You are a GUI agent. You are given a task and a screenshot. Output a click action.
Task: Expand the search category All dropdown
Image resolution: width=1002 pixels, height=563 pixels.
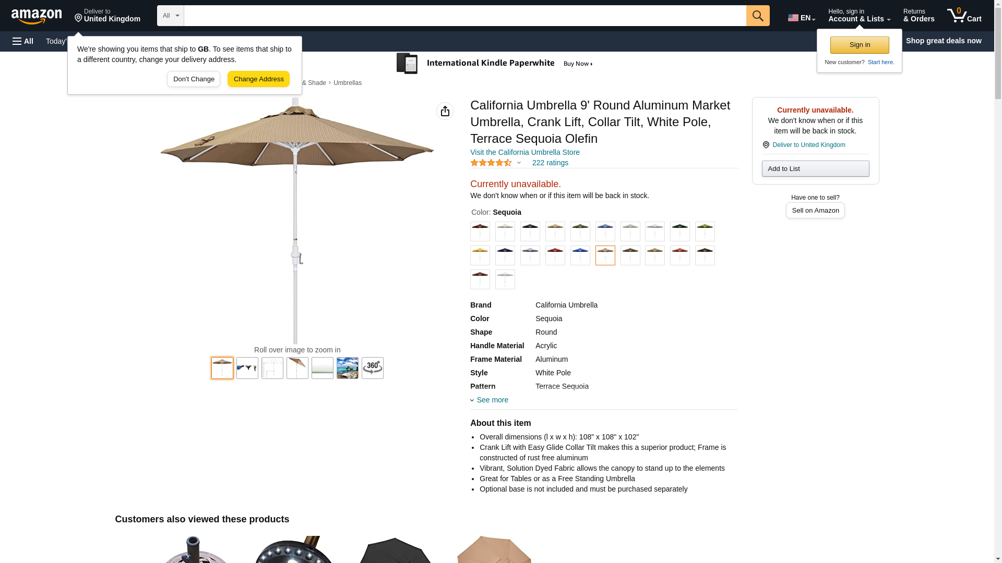coord(171,16)
